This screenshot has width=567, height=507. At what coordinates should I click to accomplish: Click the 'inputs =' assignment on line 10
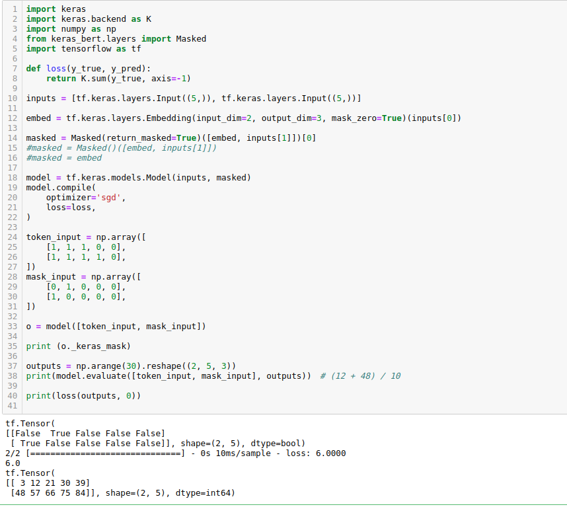pos(194,98)
